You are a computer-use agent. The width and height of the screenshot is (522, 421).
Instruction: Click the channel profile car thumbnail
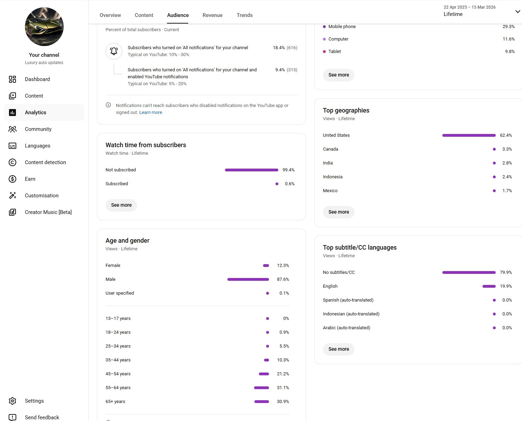click(x=44, y=27)
